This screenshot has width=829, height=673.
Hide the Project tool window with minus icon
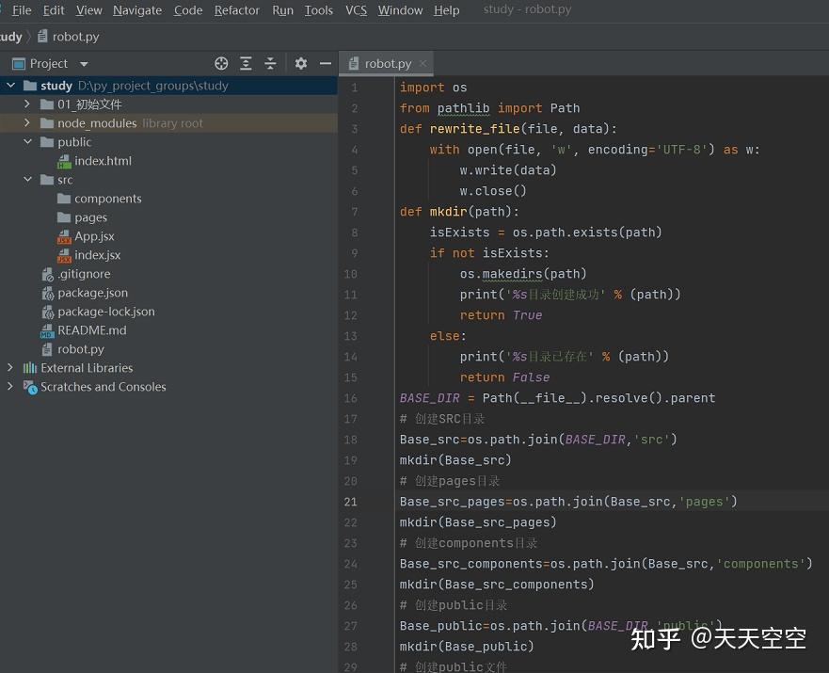(x=326, y=63)
